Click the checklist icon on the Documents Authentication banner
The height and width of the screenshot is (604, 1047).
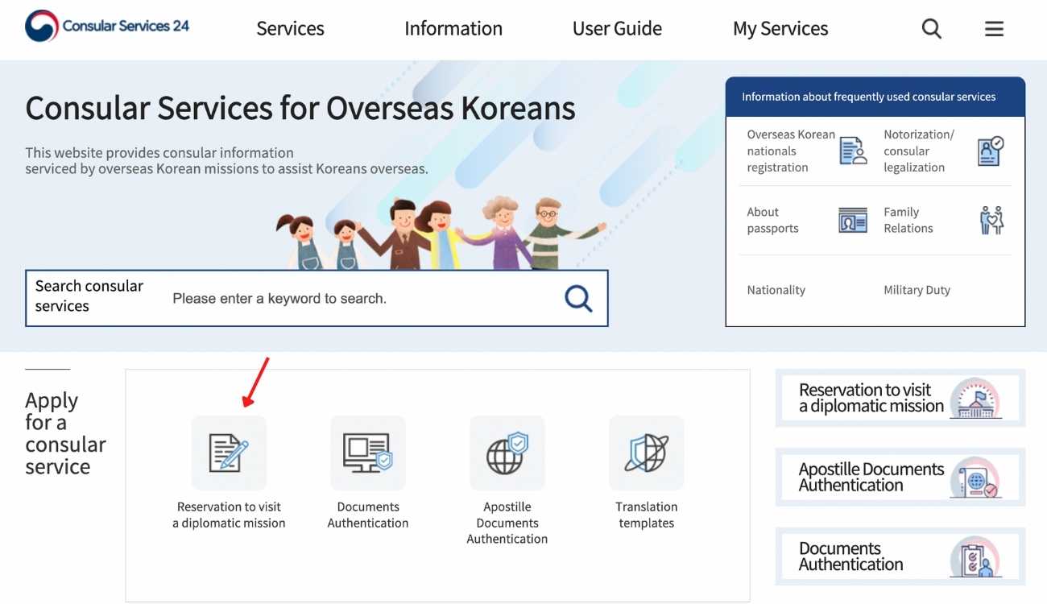975,556
